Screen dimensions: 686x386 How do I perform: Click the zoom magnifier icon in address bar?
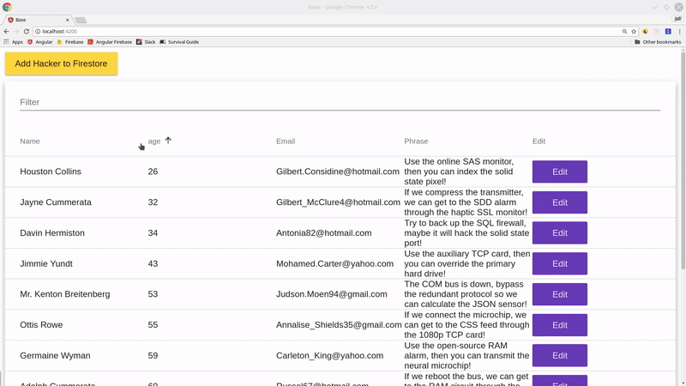[623, 31]
